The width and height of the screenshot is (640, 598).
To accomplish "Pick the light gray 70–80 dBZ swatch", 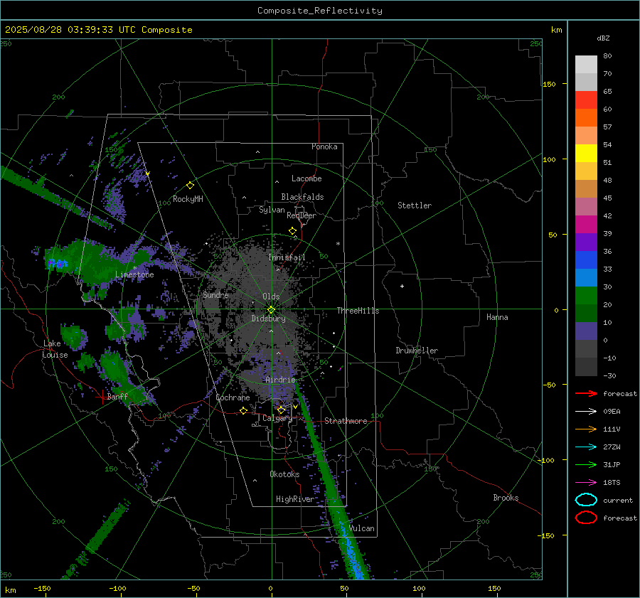I will (x=586, y=64).
